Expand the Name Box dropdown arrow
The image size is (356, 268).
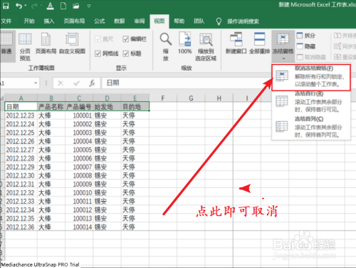point(36,83)
